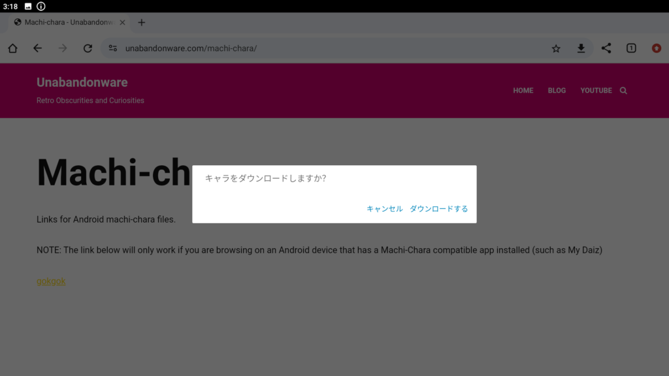Close the Machi-chara browser tab

click(122, 22)
